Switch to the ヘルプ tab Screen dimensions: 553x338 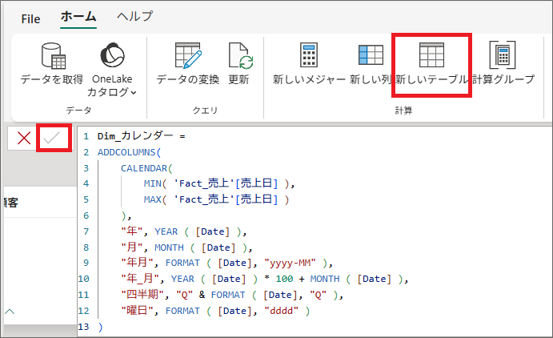(134, 17)
